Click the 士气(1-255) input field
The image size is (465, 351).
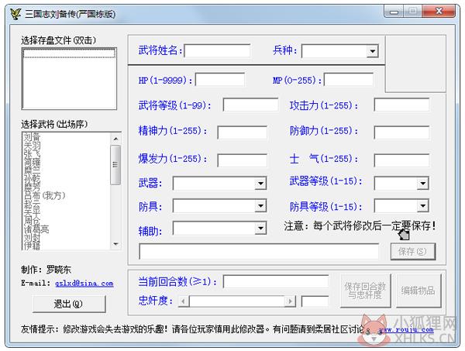[401, 160]
